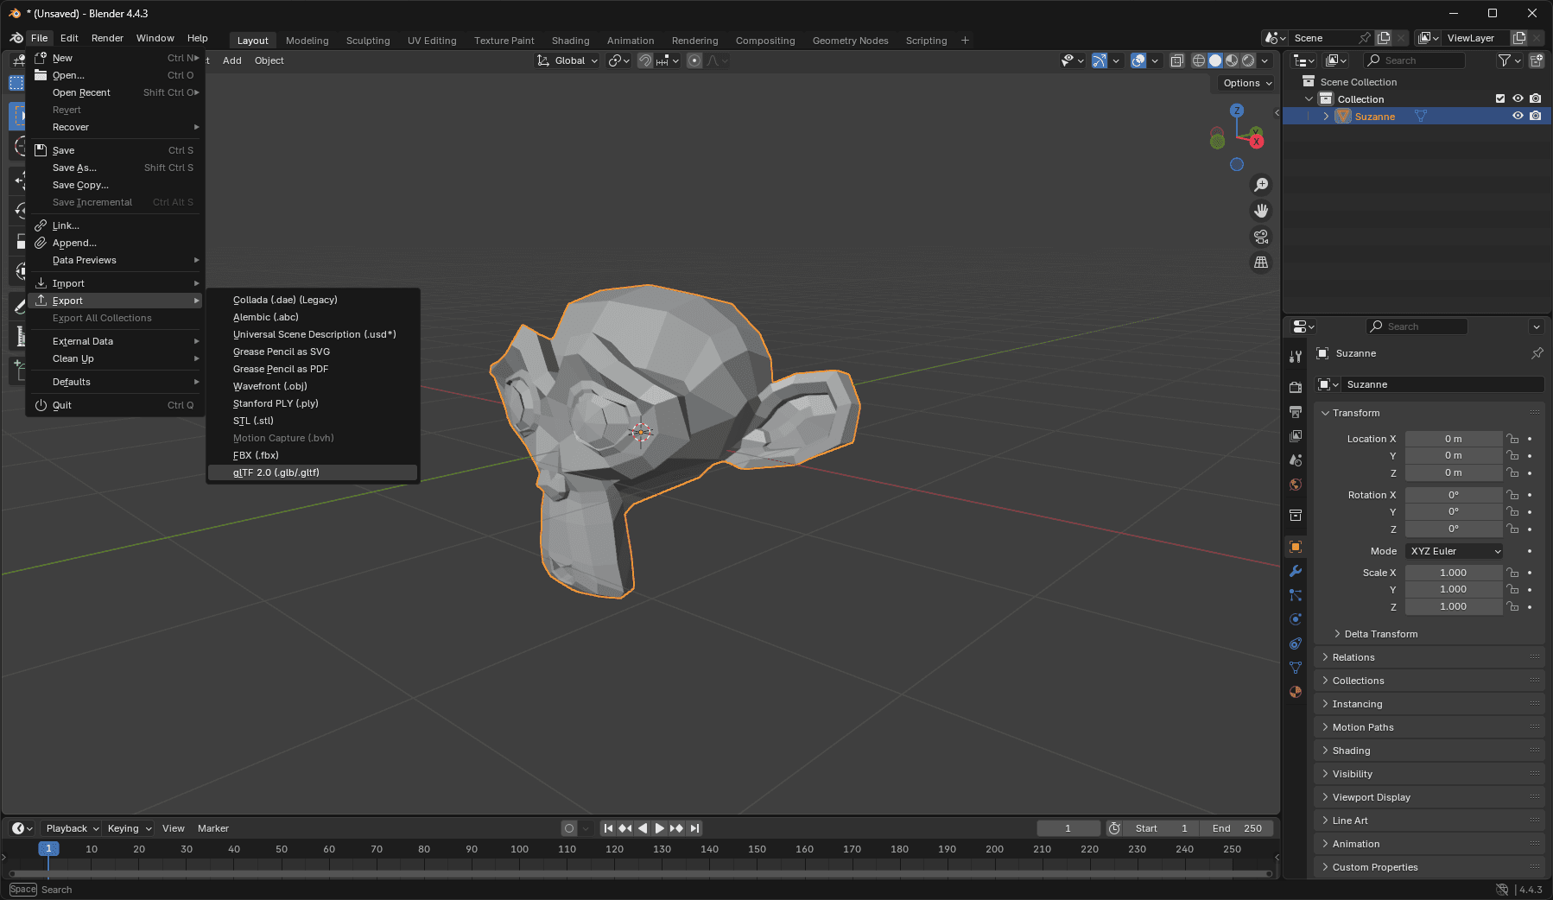
Task: Switch perspective/orthographic grid icon
Action: coord(1261,263)
